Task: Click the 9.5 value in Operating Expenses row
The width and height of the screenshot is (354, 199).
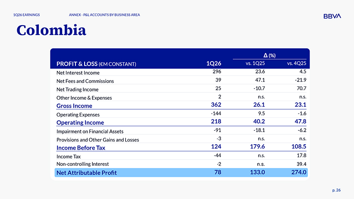Action: click(261, 113)
